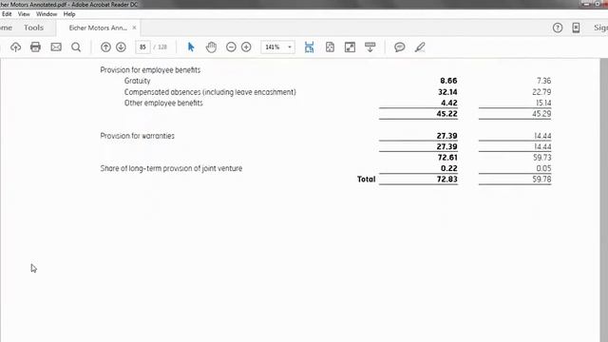The image size is (608, 342).
Task: Close the Eicher Motors document tab
Action: (x=134, y=28)
